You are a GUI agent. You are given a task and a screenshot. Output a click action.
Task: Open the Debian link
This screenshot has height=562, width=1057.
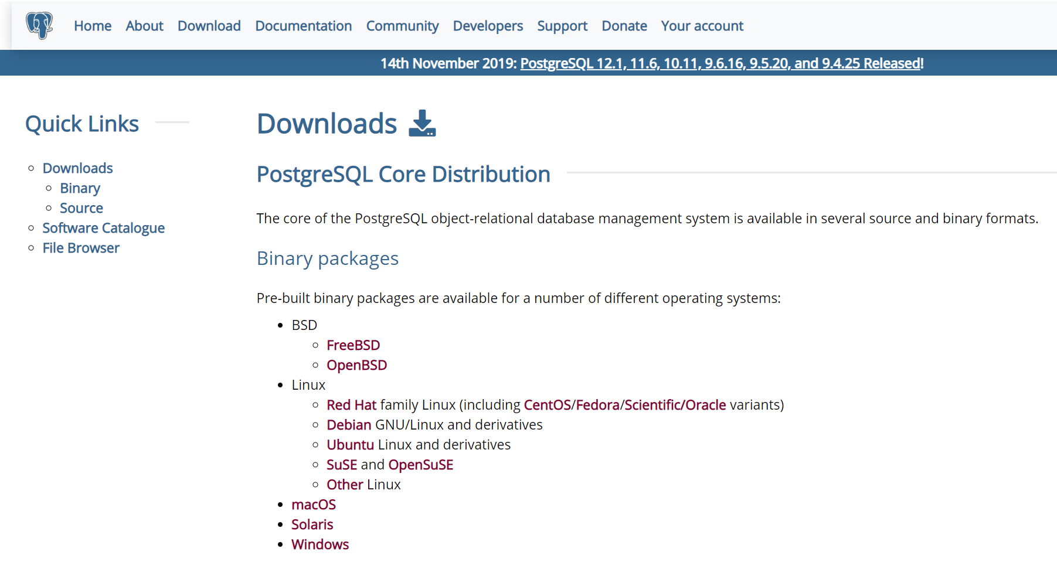pyautogui.click(x=349, y=425)
